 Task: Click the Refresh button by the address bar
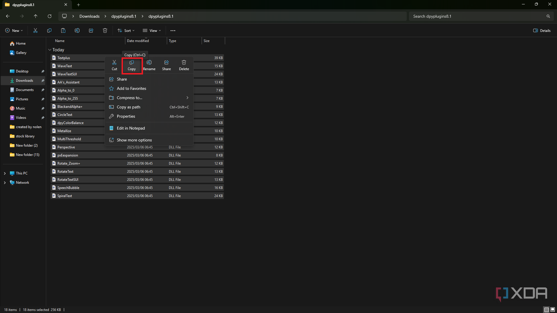pyautogui.click(x=50, y=16)
